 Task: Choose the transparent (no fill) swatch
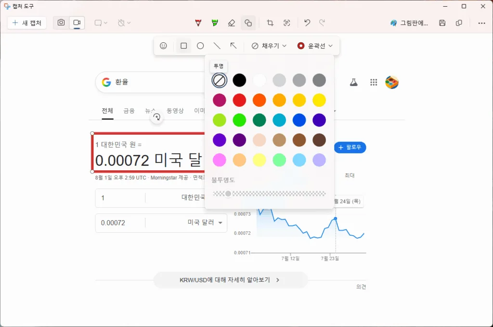219,80
